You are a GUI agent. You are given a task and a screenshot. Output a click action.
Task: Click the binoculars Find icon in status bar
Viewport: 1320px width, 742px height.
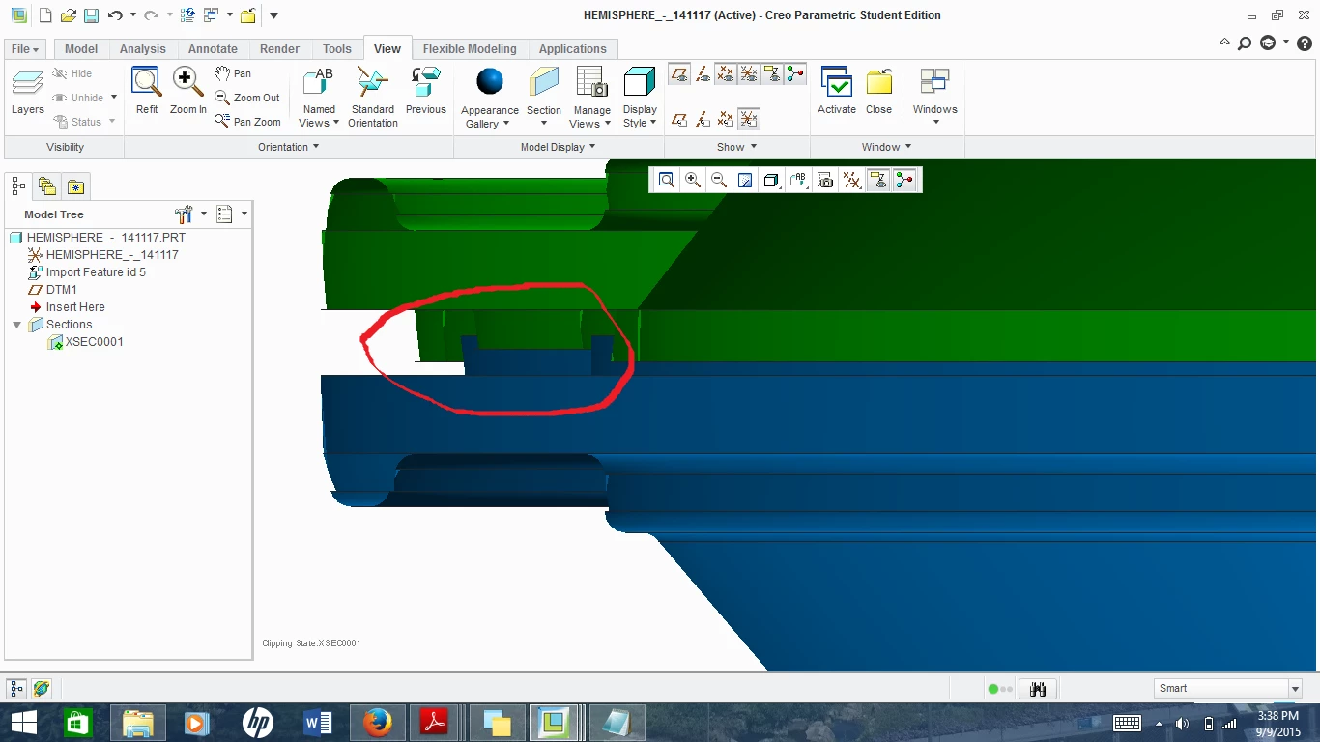click(x=1039, y=689)
